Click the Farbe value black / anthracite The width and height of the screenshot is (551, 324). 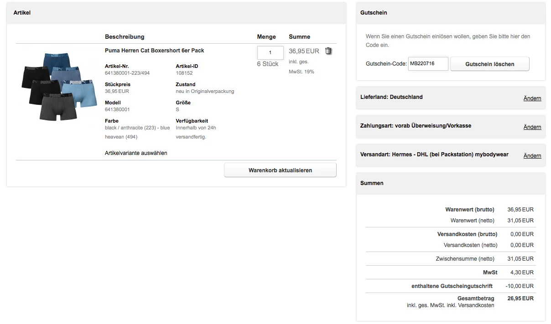[137, 132]
